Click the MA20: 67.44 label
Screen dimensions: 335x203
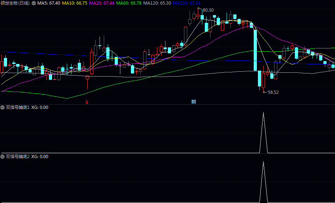(x=102, y=3)
